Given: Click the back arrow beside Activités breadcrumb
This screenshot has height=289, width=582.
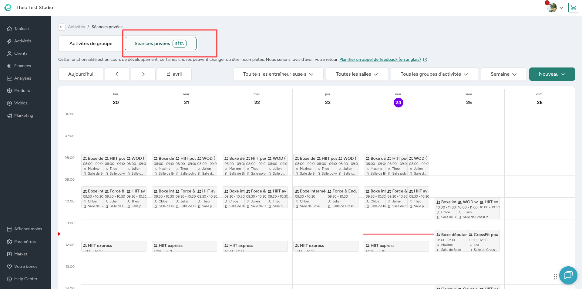Looking at the screenshot, I should 62,27.
